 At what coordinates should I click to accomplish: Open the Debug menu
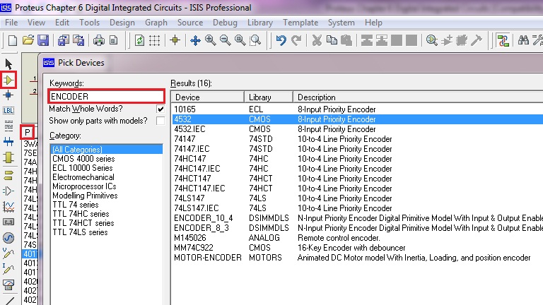[x=225, y=23]
